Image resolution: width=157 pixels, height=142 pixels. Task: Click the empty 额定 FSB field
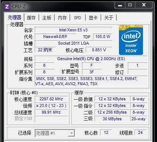tap(51, 119)
